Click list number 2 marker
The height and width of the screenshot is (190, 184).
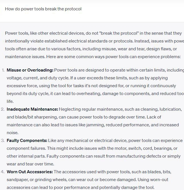pos(3,109)
